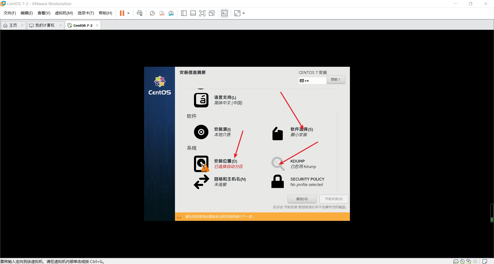Take a snapshot of this virtual machine

coord(152,13)
